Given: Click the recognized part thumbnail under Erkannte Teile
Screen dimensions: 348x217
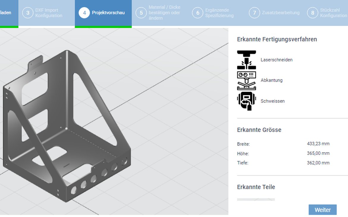Looking at the screenshot, I should [x=256, y=199].
